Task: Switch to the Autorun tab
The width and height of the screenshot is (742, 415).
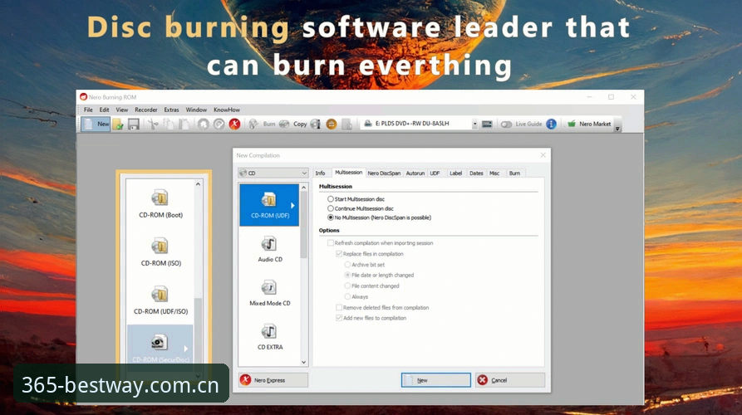Action: (x=415, y=173)
